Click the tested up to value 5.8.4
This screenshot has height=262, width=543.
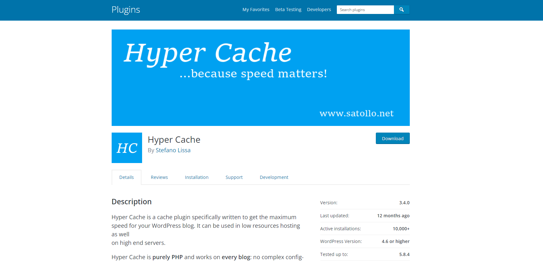point(404,254)
